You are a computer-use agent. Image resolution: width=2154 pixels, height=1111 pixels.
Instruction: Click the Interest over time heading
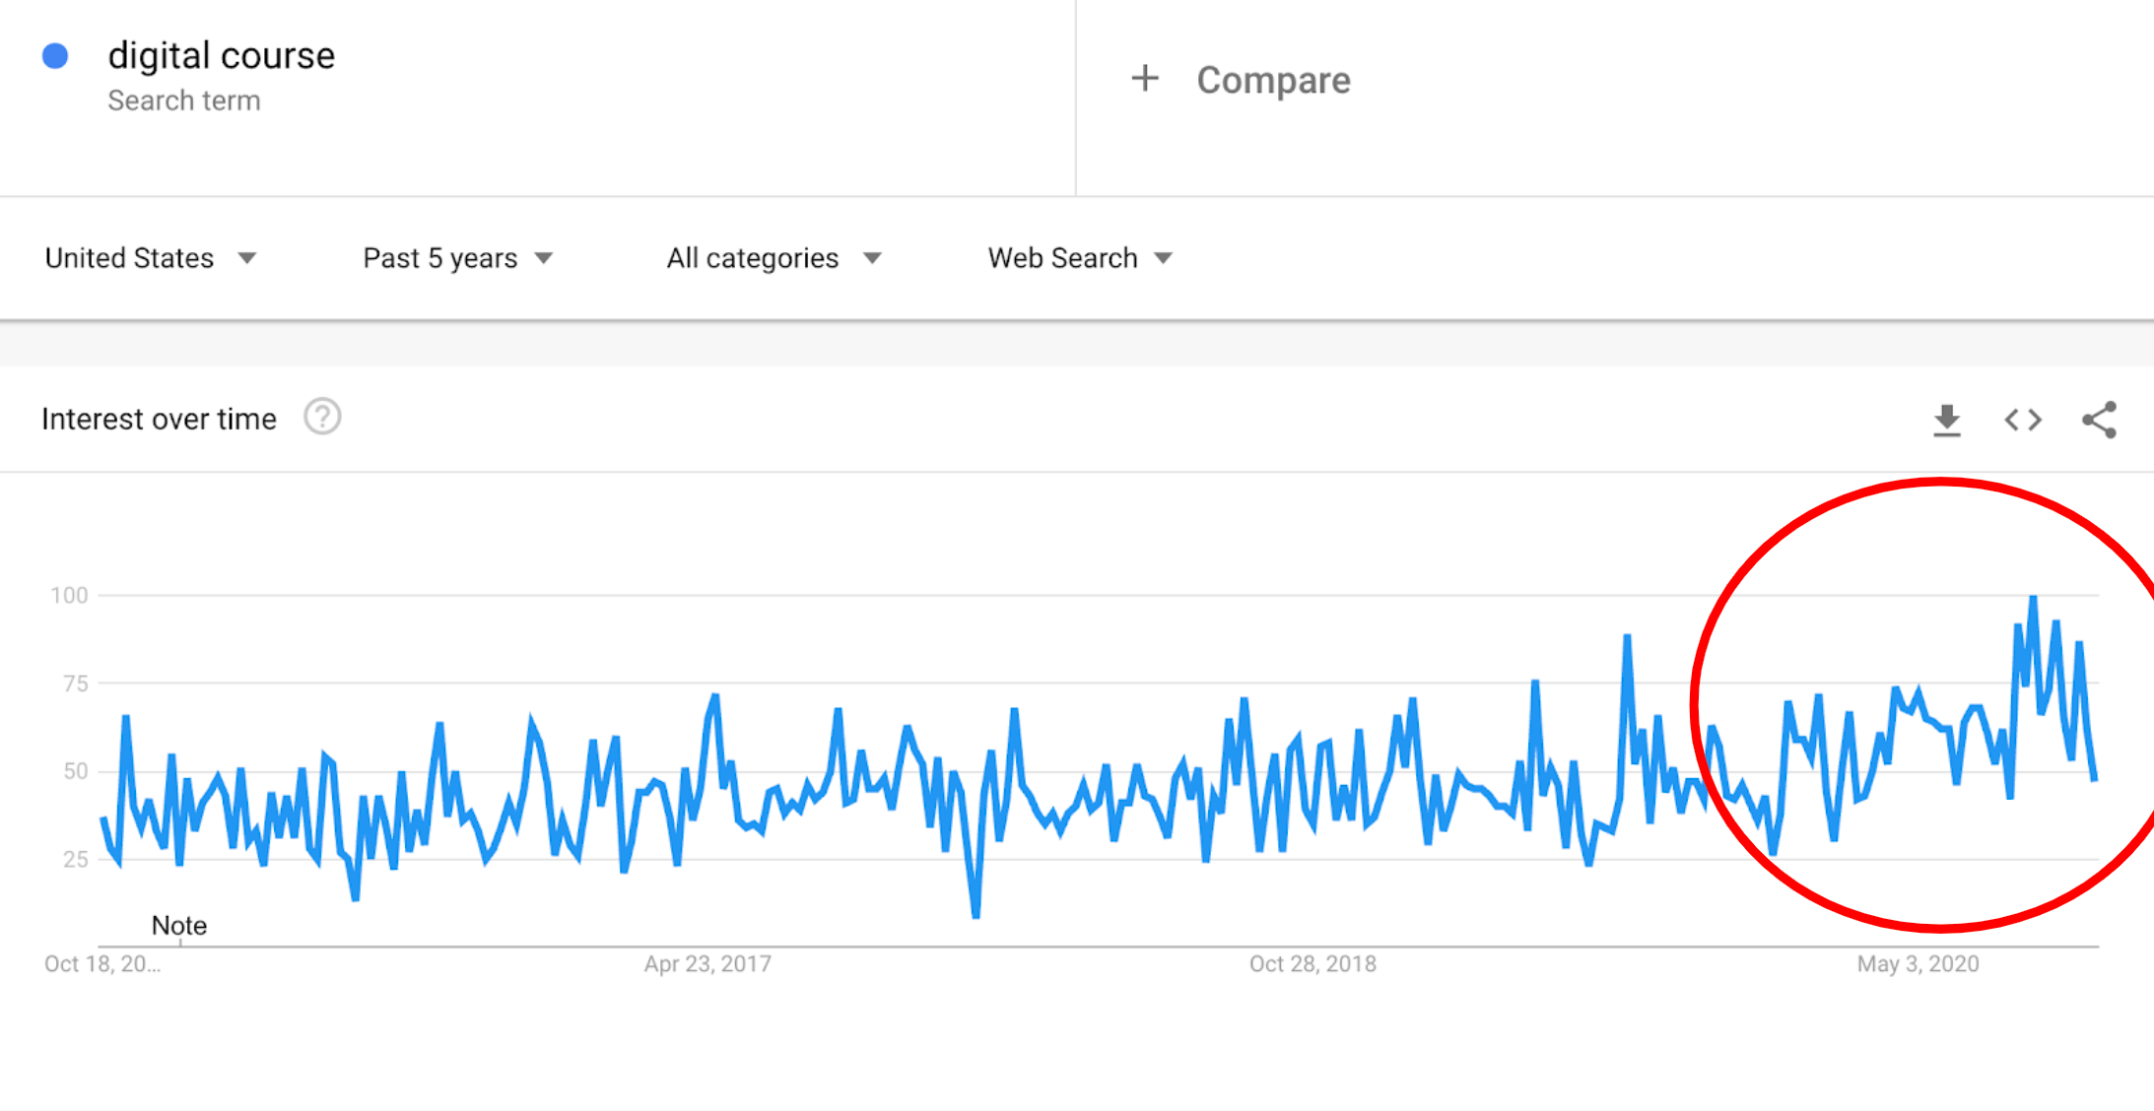pyautogui.click(x=159, y=420)
